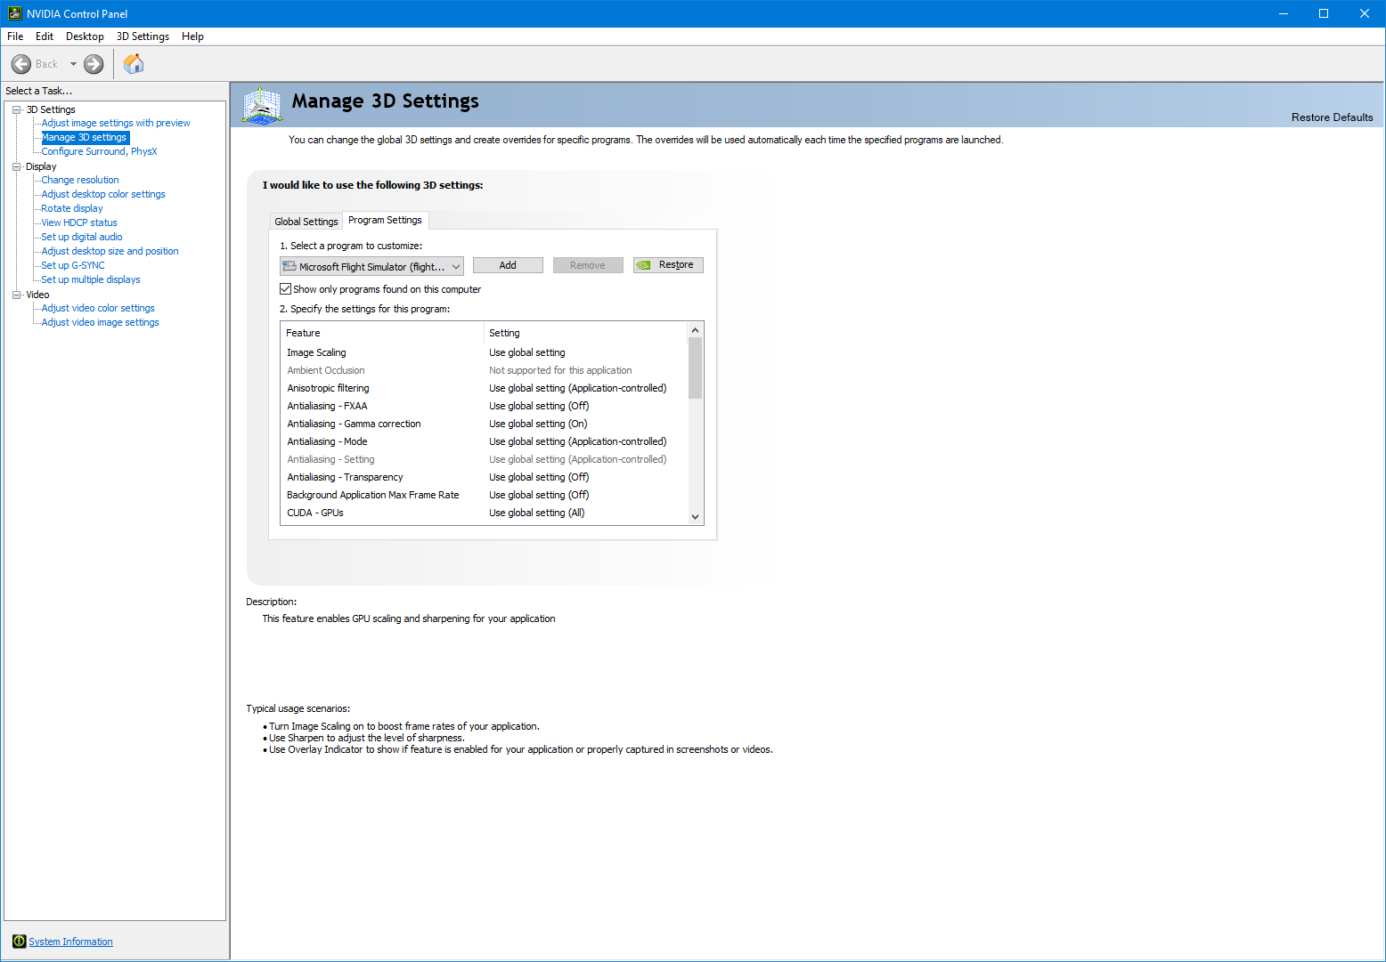Open the Microsoft Flight Simulator program dropdown
The height and width of the screenshot is (962, 1386).
(371, 266)
